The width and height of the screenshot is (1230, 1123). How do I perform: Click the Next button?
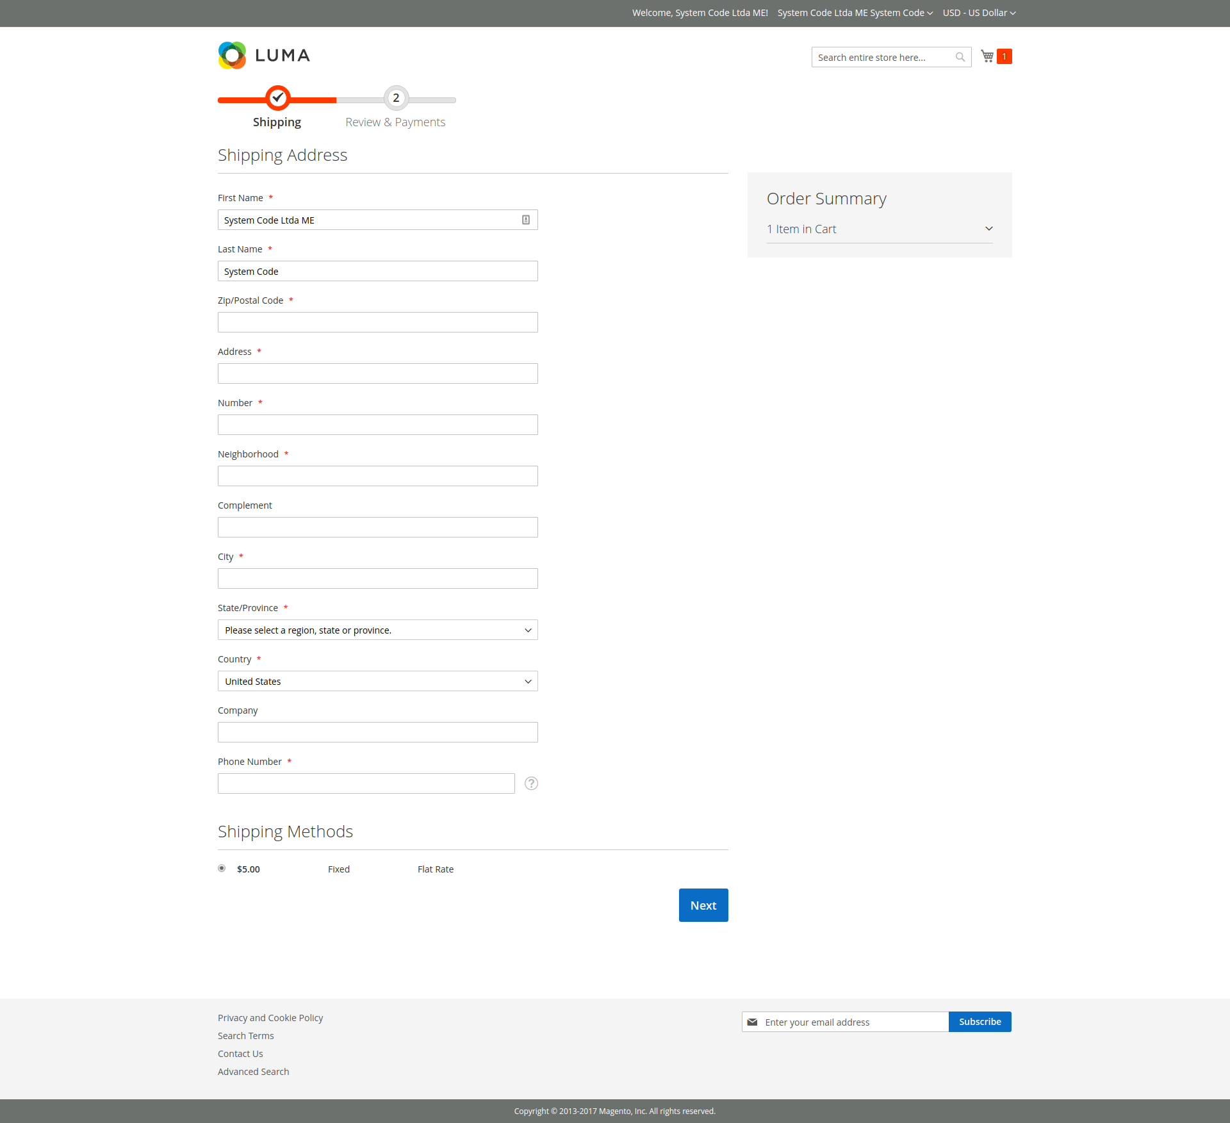click(x=703, y=905)
